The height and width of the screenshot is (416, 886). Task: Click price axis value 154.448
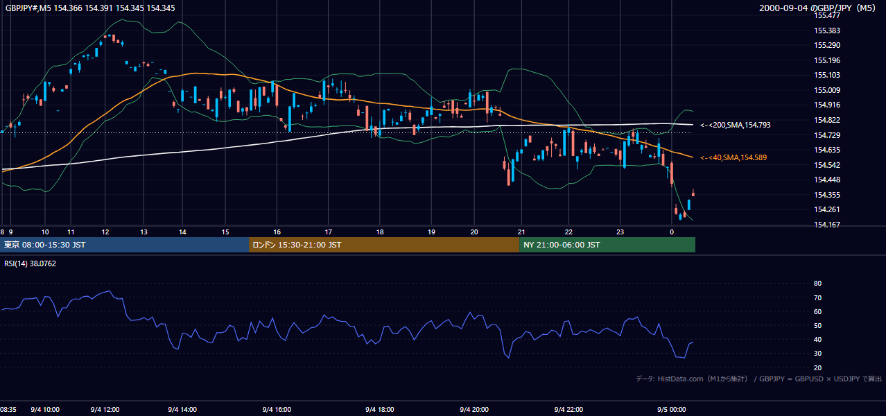click(x=826, y=180)
